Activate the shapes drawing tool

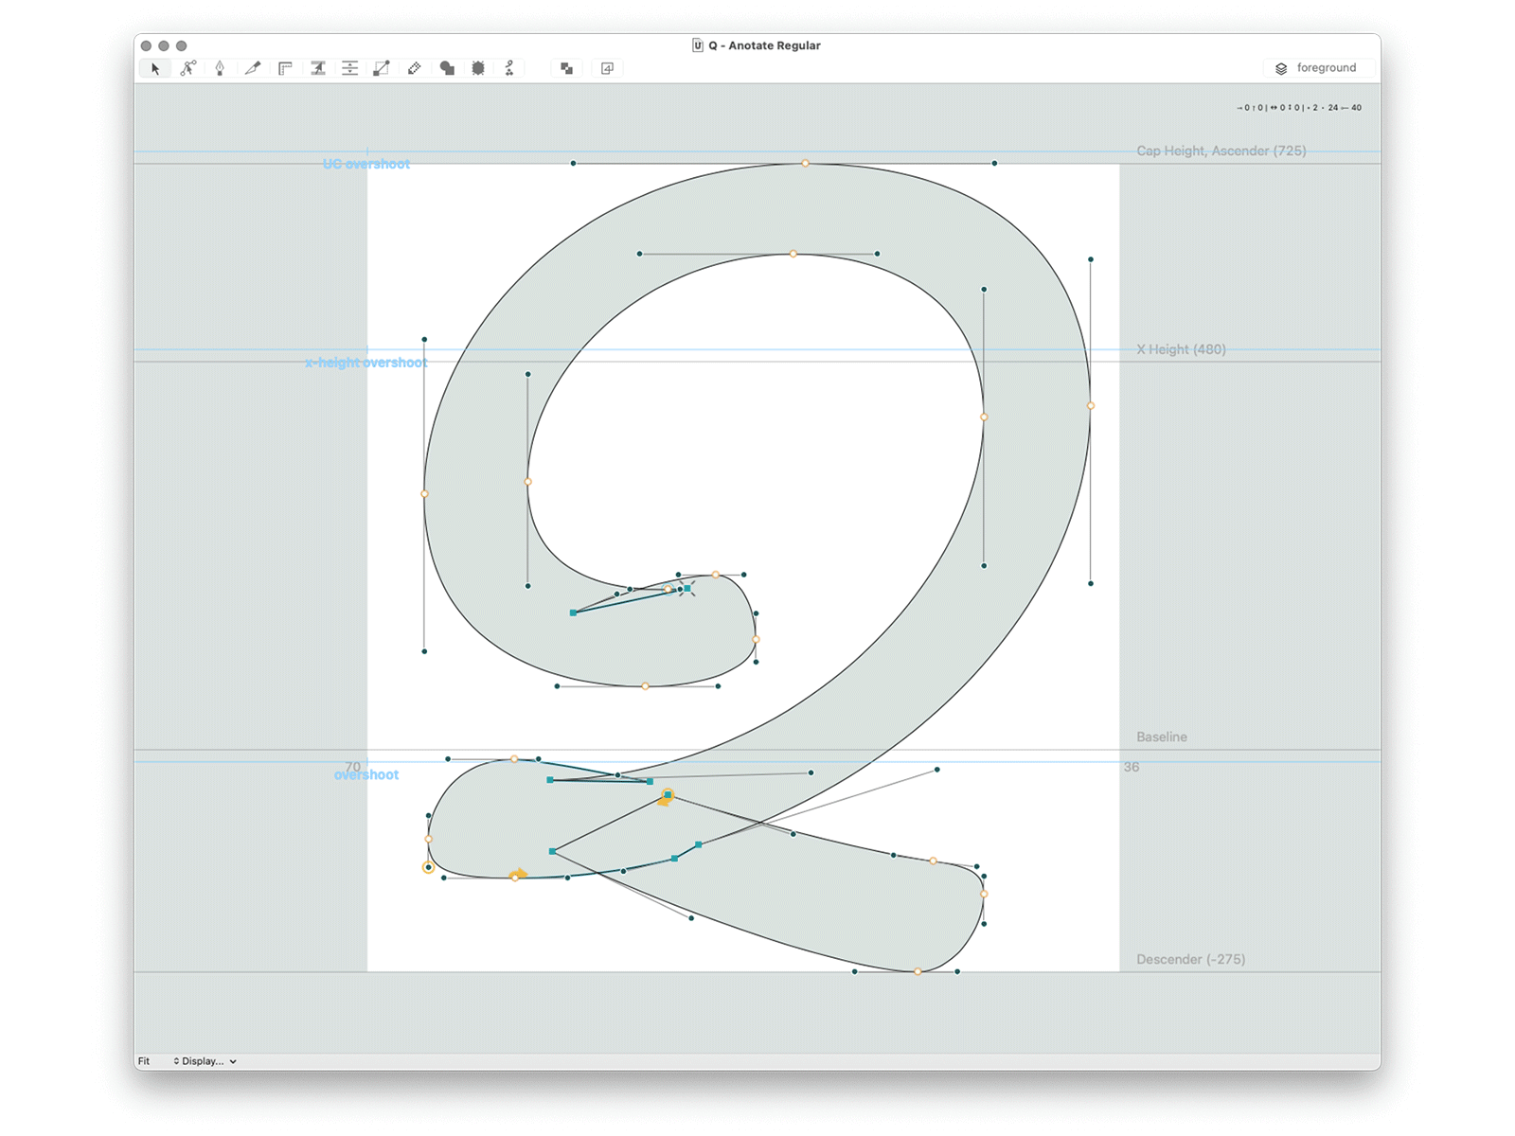point(446,67)
